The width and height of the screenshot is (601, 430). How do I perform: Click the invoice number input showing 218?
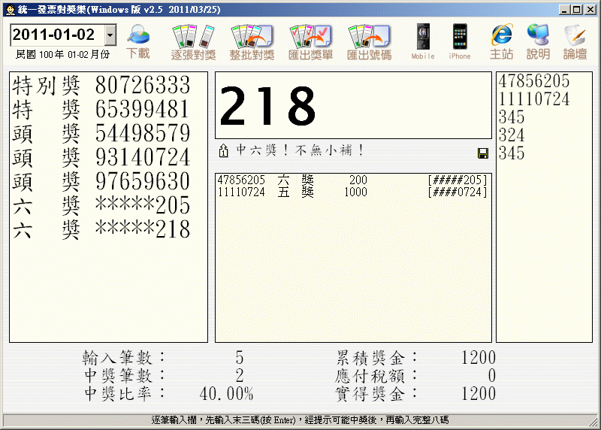click(353, 105)
